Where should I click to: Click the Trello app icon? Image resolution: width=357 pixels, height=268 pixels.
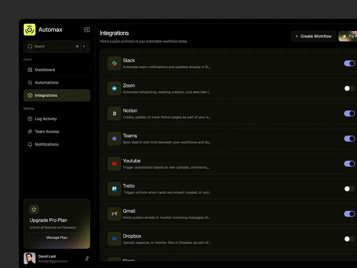point(114,189)
